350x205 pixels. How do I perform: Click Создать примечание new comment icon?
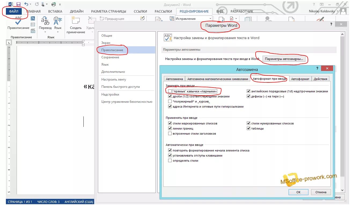click(76, 21)
